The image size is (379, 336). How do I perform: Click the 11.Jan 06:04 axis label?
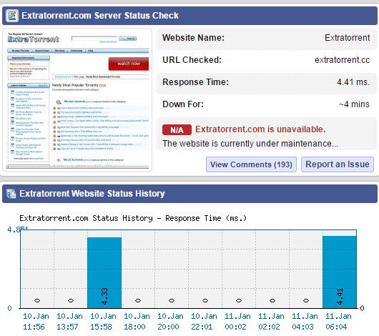[x=338, y=322]
